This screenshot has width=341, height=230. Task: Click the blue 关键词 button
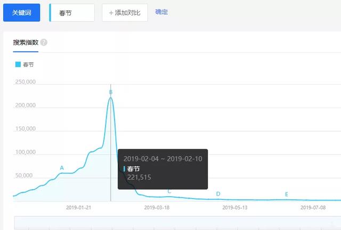[x=22, y=12]
